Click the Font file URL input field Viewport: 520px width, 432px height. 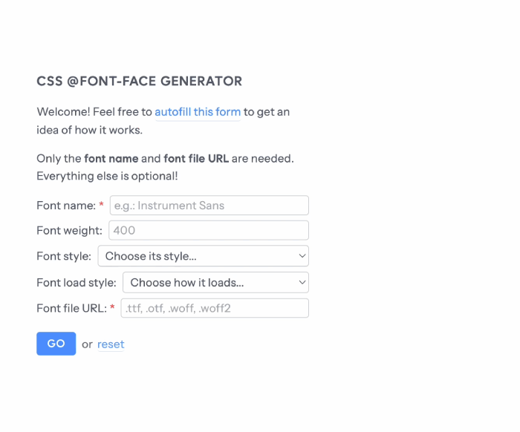click(215, 308)
